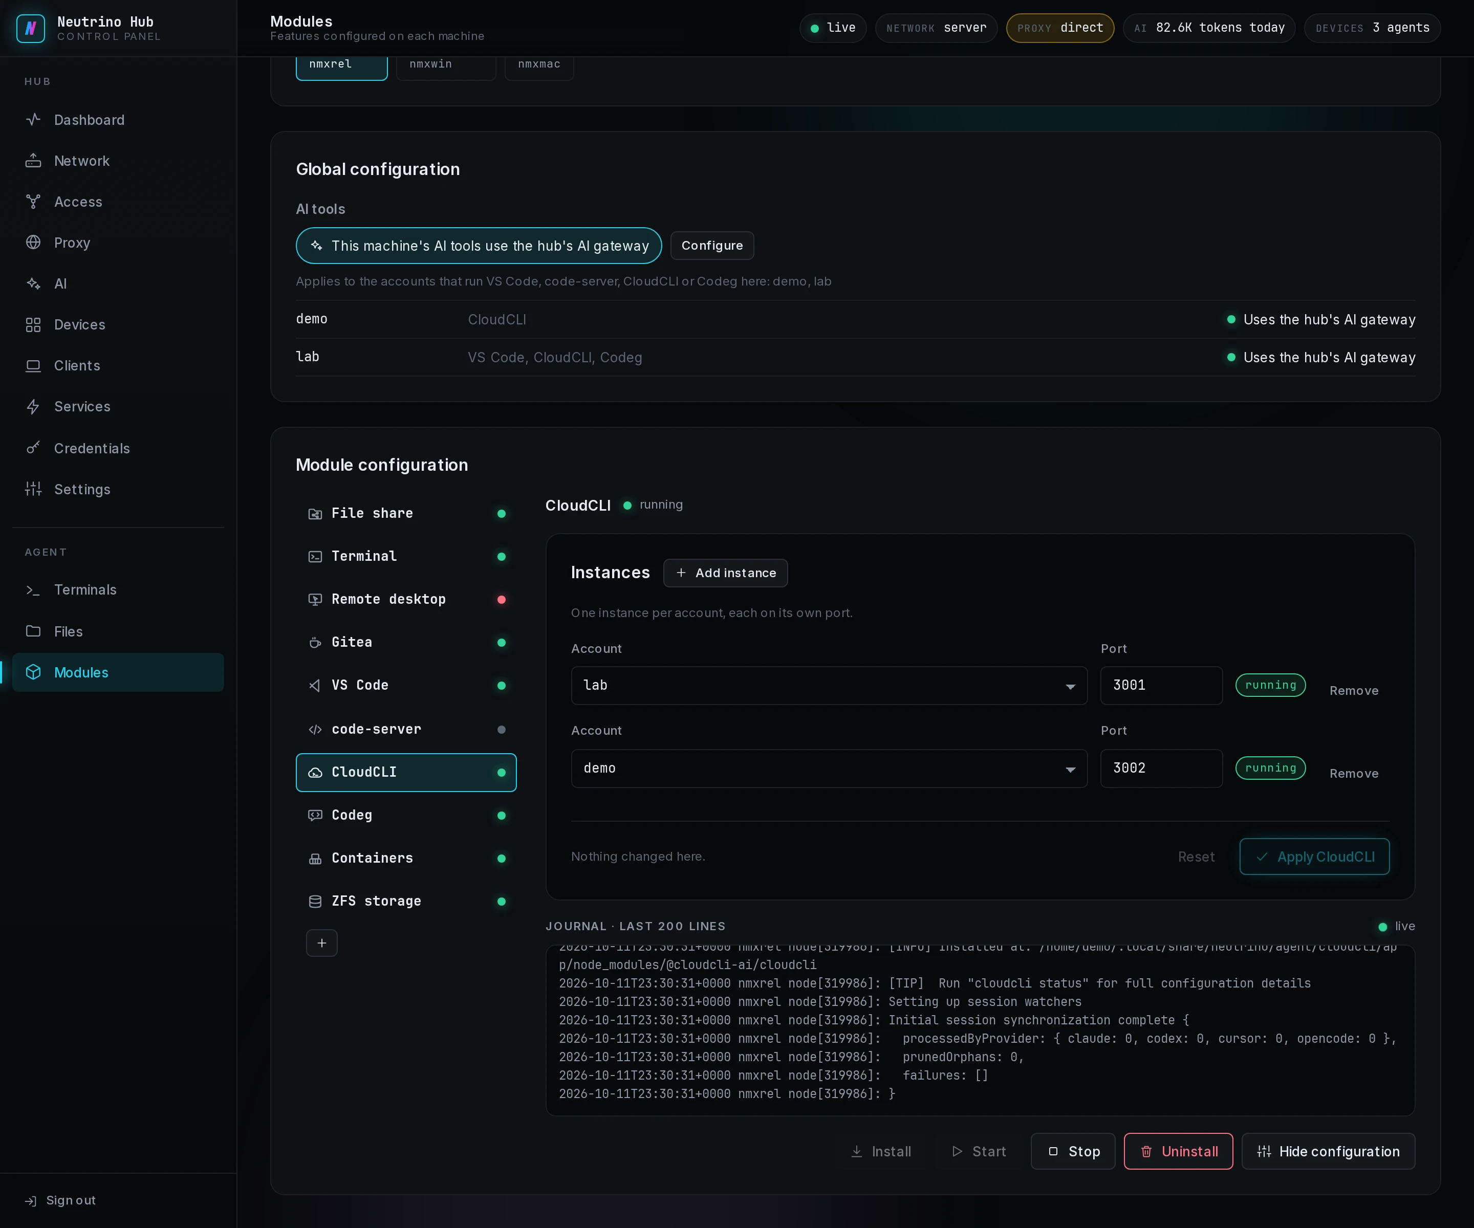Select the Remote desktop module
This screenshot has width=1474, height=1228.
click(x=406, y=599)
